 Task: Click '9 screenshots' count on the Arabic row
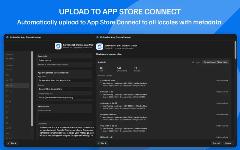(x=222, y=80)
